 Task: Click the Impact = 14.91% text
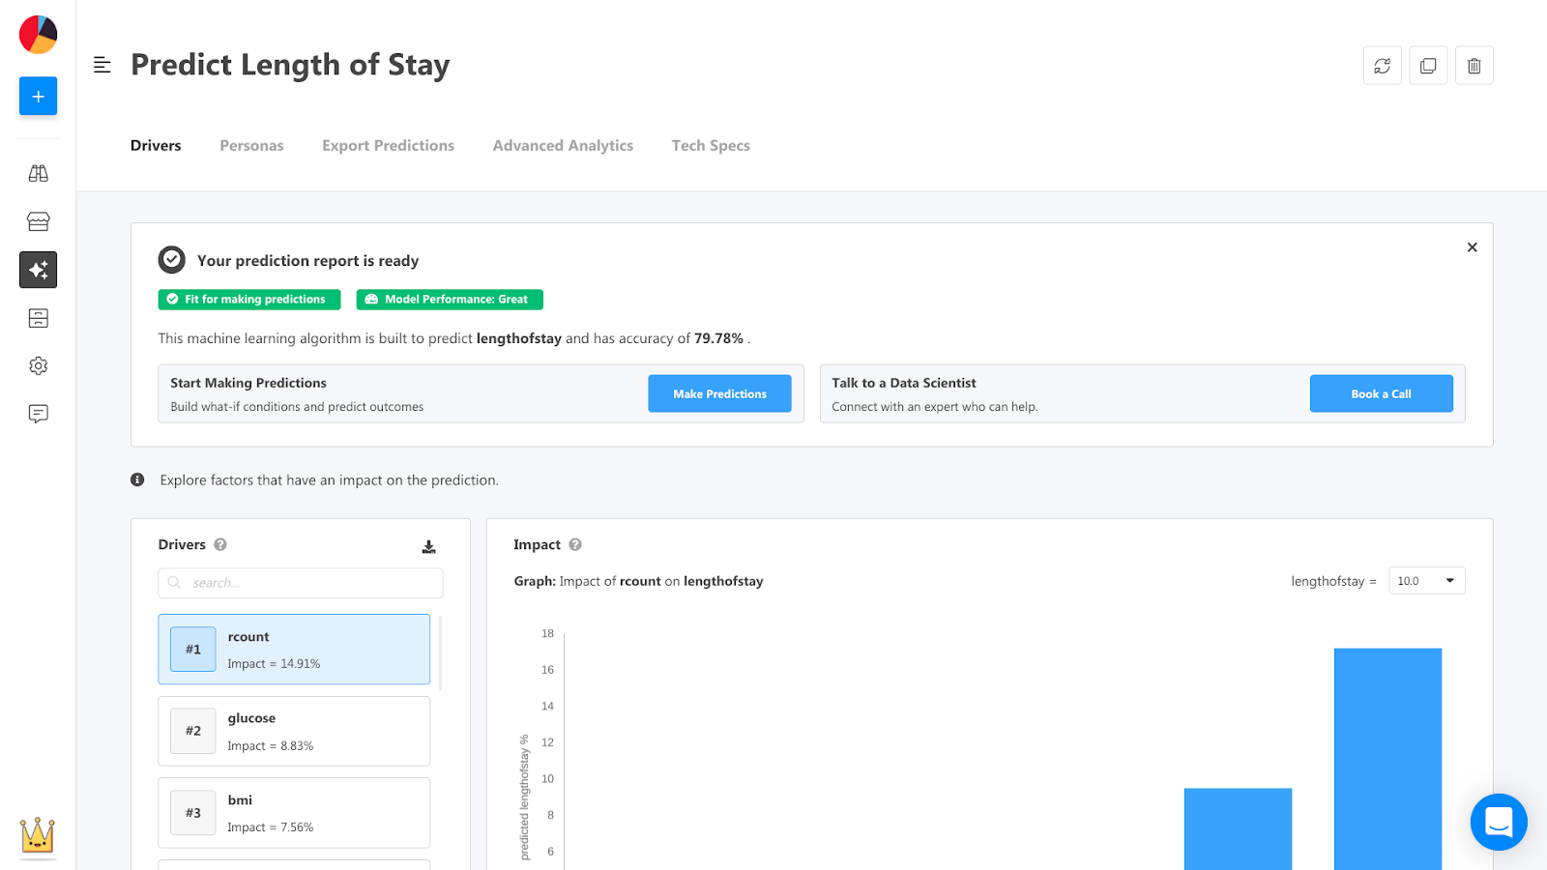[x=274, y=664]
